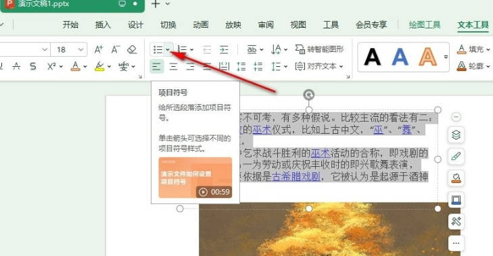Open the font group dialog launcher
This screenshot has height=256, width=493.
[x=140, y=76]
